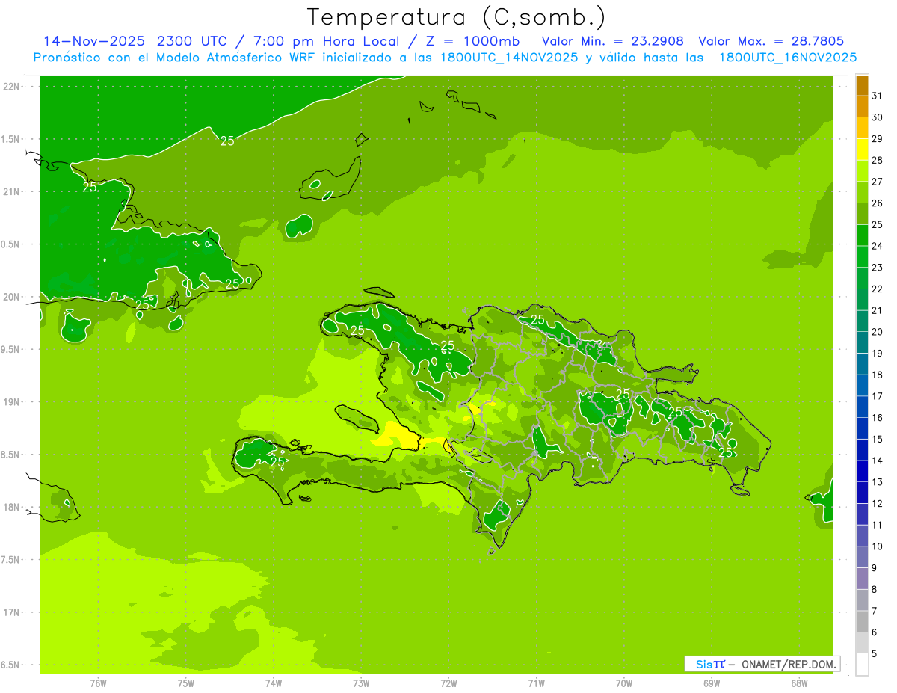Click the colorbar label "24"
897x693 pixels.
click(877, 246)
